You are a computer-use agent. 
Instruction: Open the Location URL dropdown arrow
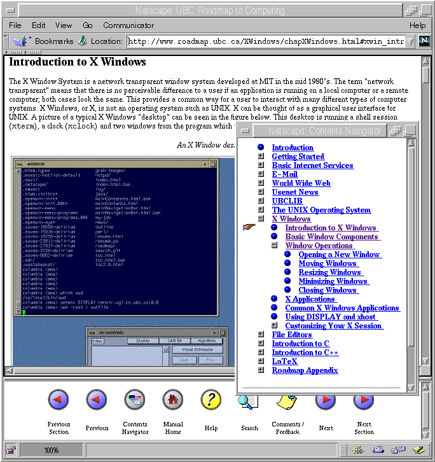[x=411, y=41]
